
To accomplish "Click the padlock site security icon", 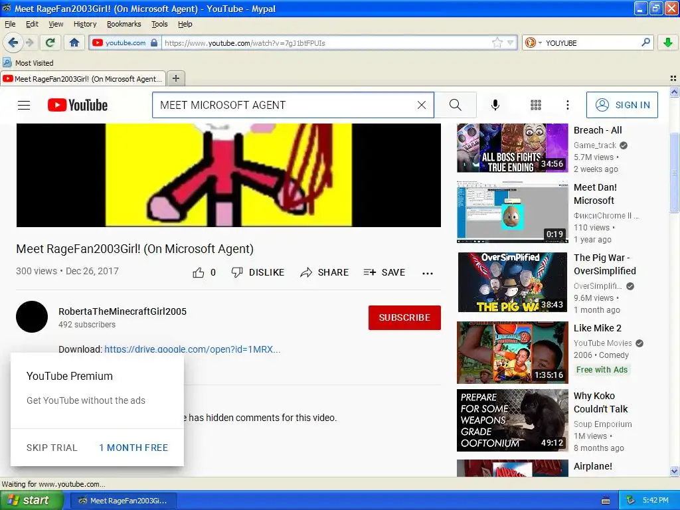I will coord(154,42).
